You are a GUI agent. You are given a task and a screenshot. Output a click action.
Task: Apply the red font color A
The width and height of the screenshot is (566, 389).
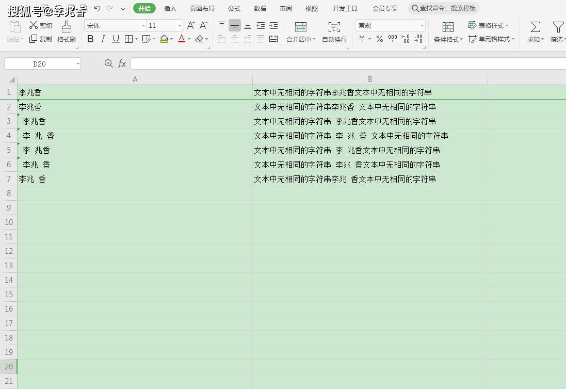coord(182,39)
